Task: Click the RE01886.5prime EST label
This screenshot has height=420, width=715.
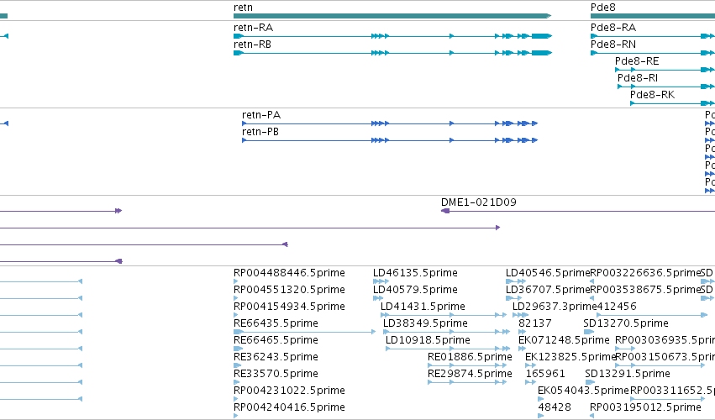Action: (470, 357)
